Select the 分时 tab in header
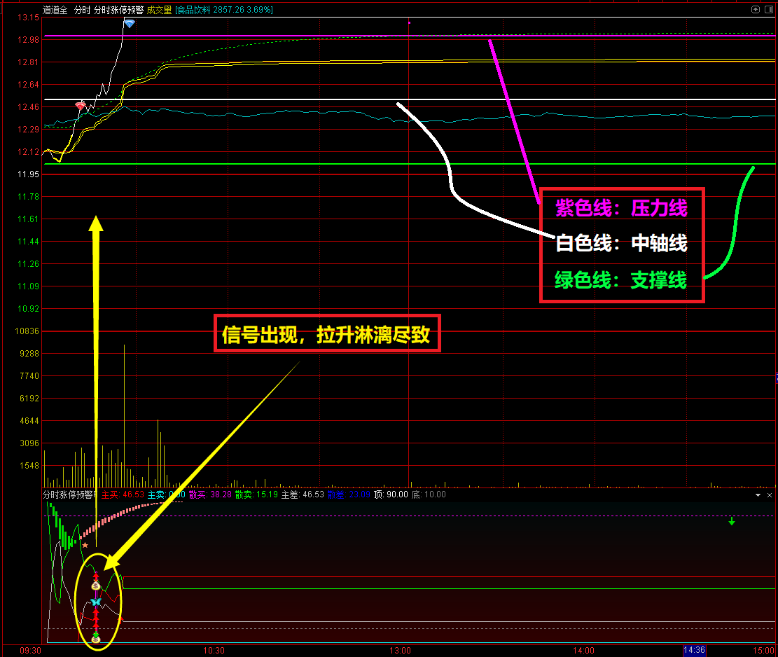 click(x=83, y=10)
